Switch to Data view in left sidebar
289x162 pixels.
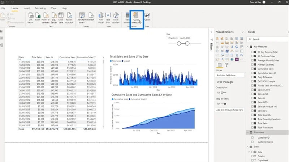(x=2, y=38)
